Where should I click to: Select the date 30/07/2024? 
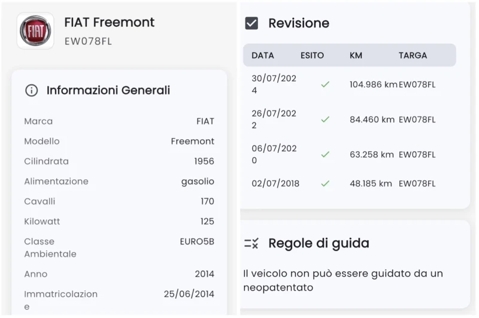(x=274, y=84)
